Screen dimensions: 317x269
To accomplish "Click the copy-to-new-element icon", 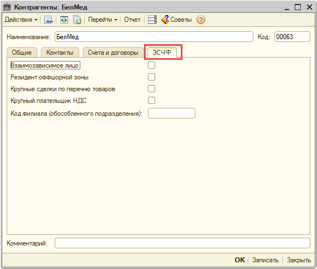I will pyautogui.click(x=77, y=20).
